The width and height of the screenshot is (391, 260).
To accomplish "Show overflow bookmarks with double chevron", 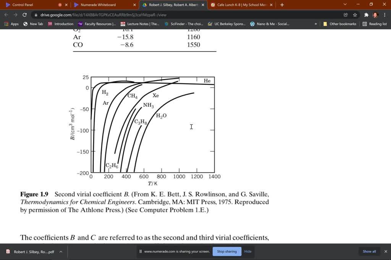I will [x=315, y=24].
